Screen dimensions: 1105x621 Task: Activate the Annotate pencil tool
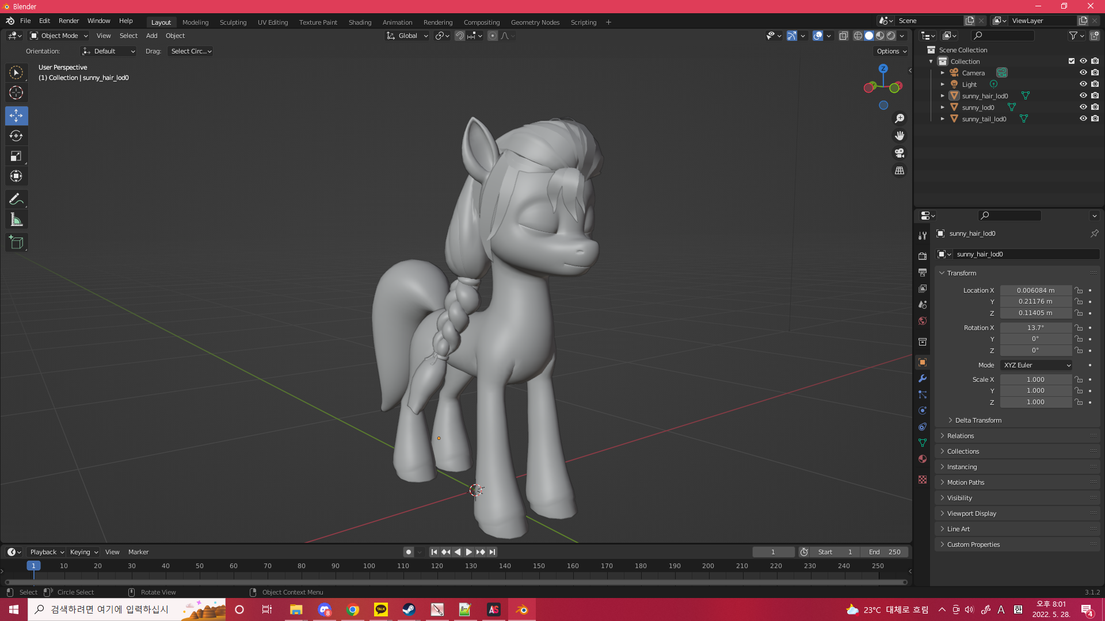(16, 199)
